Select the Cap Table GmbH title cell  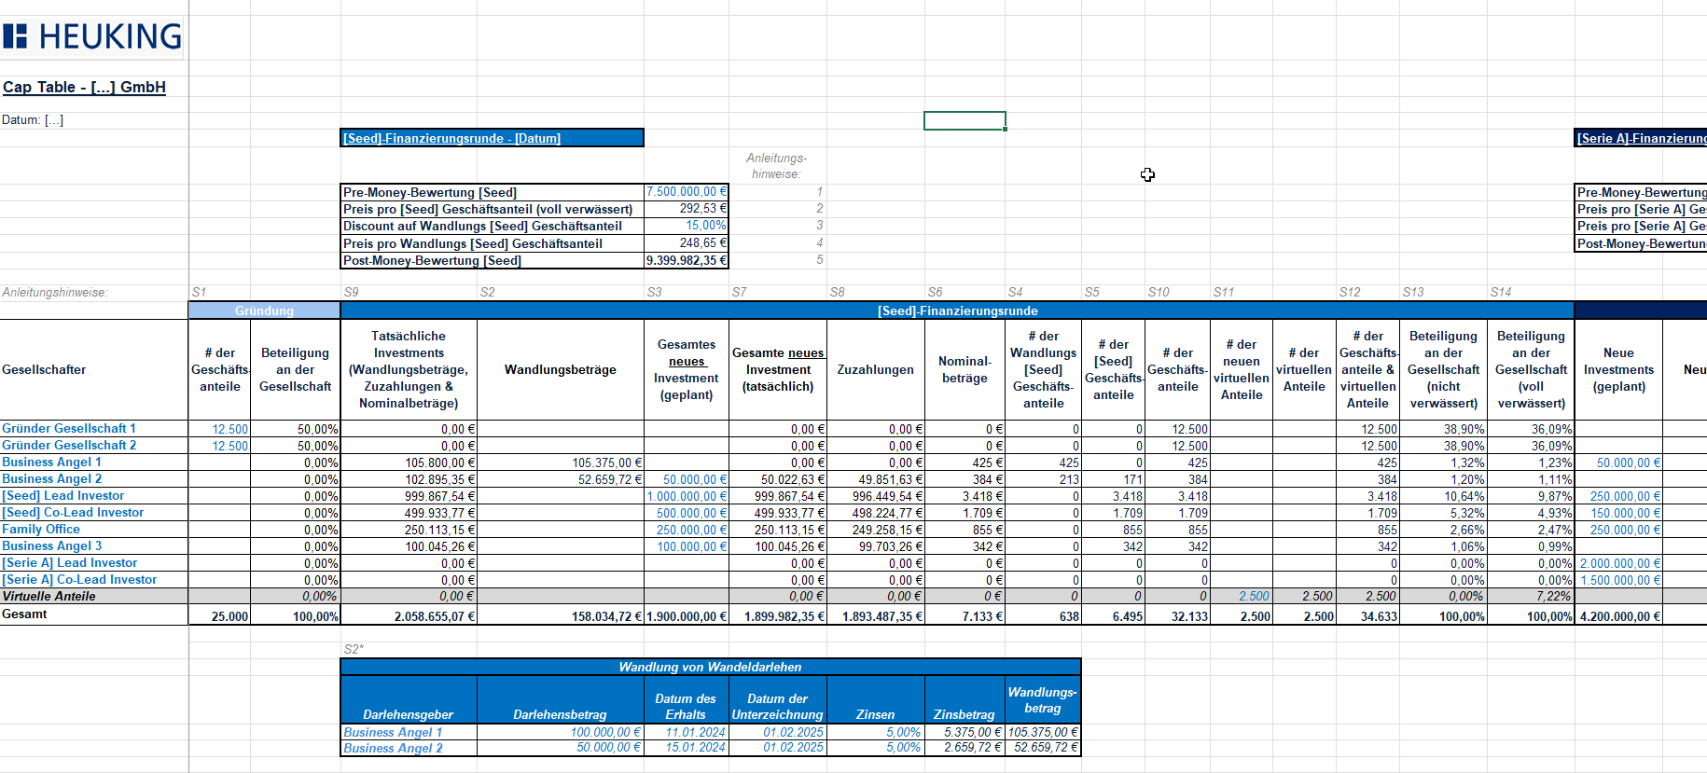[84, 87]
